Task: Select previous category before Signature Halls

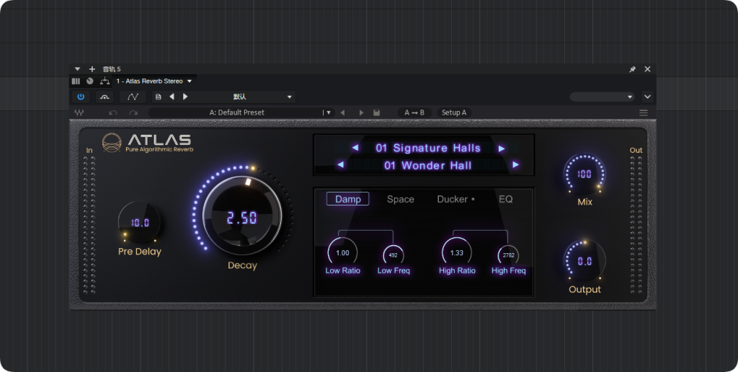Action: 355,148
